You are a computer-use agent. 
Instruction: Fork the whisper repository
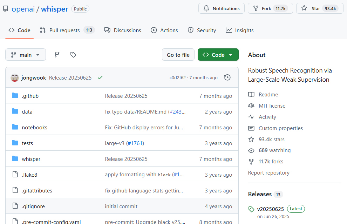click(x=271, y=8)
